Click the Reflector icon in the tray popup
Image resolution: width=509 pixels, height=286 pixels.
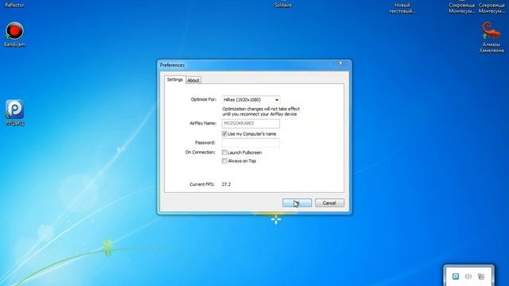point(456,276)
